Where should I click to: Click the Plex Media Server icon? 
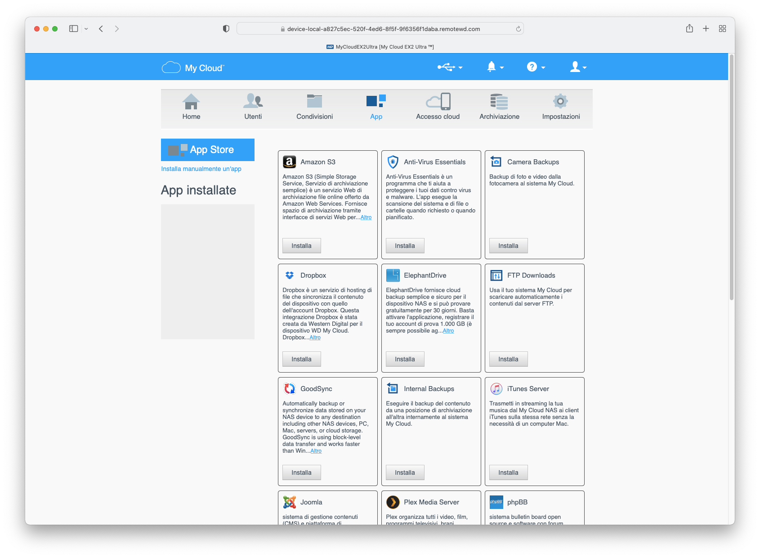(x=393, y=502)
